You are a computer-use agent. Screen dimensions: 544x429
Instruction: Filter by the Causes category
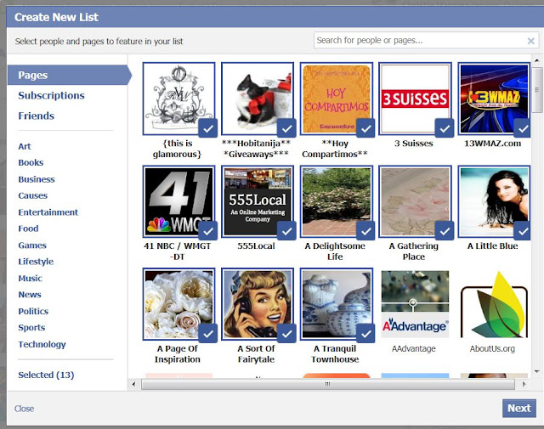32,195
